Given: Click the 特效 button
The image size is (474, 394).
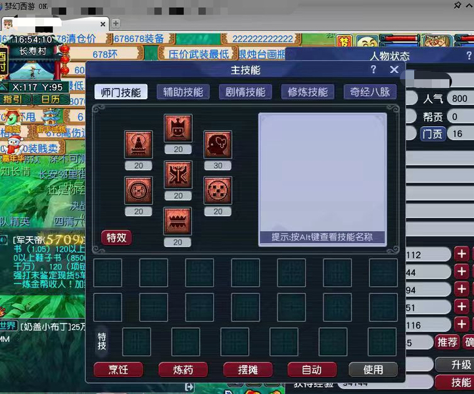Looking at the screenshot, I should pyautogui.click(x=116, y=238).
